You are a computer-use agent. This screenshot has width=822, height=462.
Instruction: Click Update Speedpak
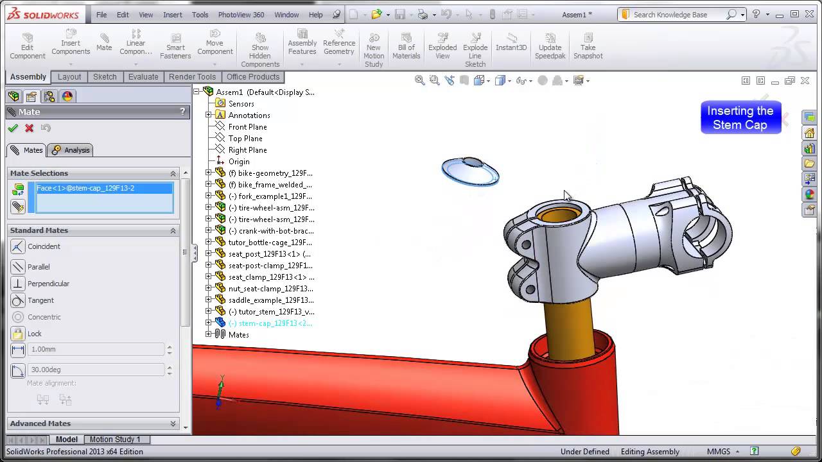tap(550, 46)
